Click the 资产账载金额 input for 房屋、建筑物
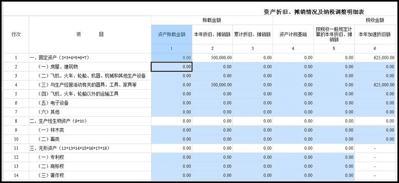The width and height of the screenshot is (399, 183). 172,67
